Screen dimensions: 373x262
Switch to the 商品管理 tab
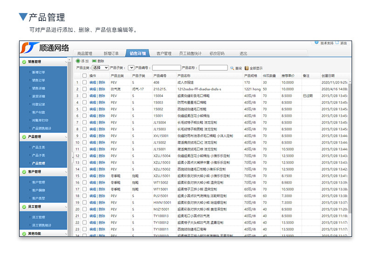click(85, 54)
